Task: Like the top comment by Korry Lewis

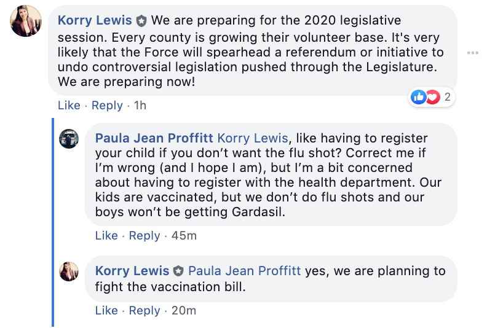Action: 69,106
